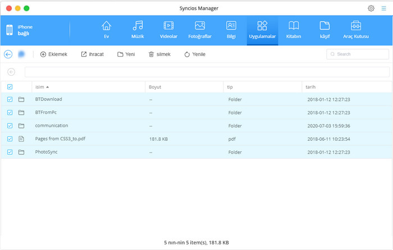Click the 181.8 KB size cell
This screenshot has height=250, width=393.
[x=158, y=139]
